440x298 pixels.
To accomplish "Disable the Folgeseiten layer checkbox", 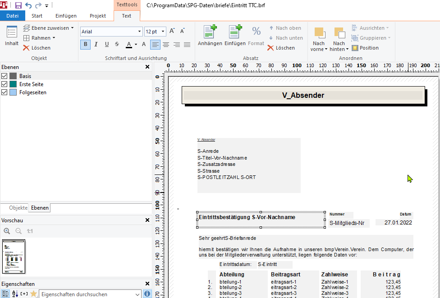I will pyautogui.click(x=5, y=92).
